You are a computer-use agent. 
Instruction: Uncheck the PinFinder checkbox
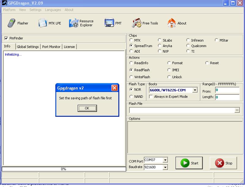6,38
